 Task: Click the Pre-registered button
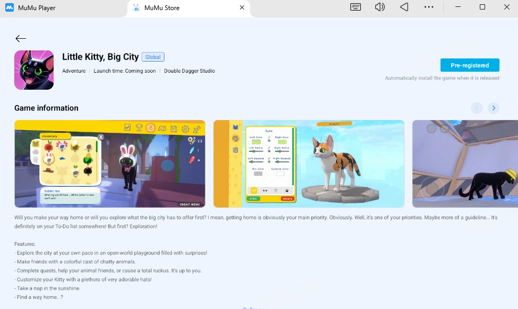tap(470, 65)
